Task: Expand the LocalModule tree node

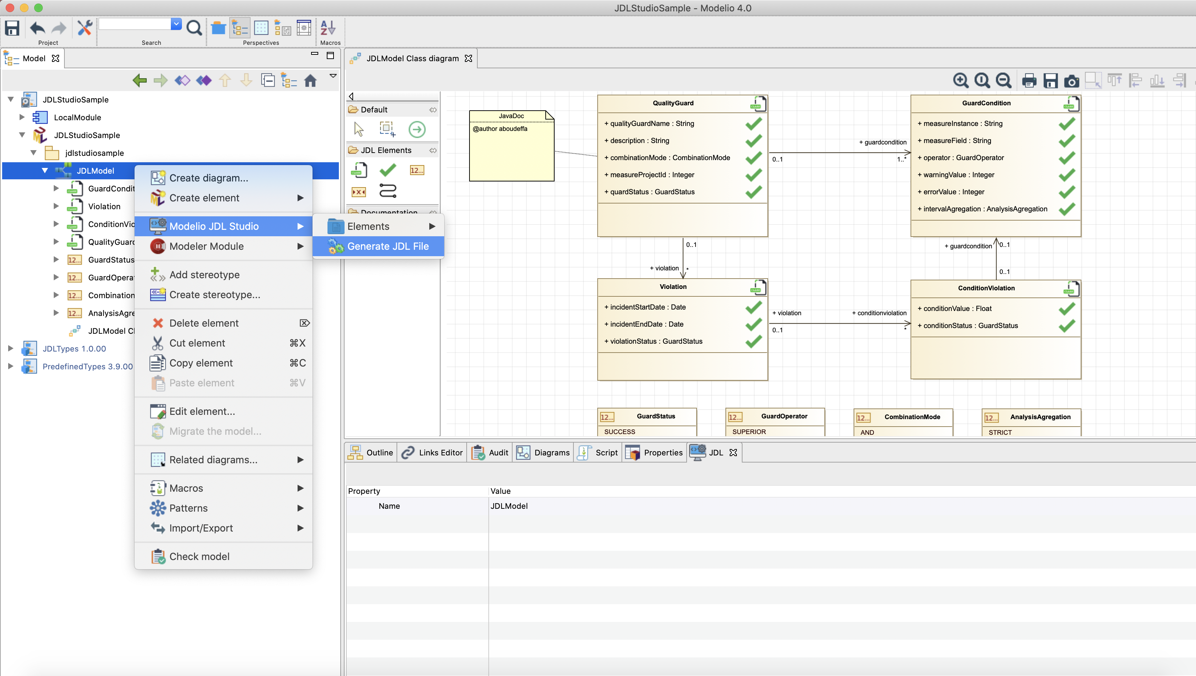Action: pos(21,117)
